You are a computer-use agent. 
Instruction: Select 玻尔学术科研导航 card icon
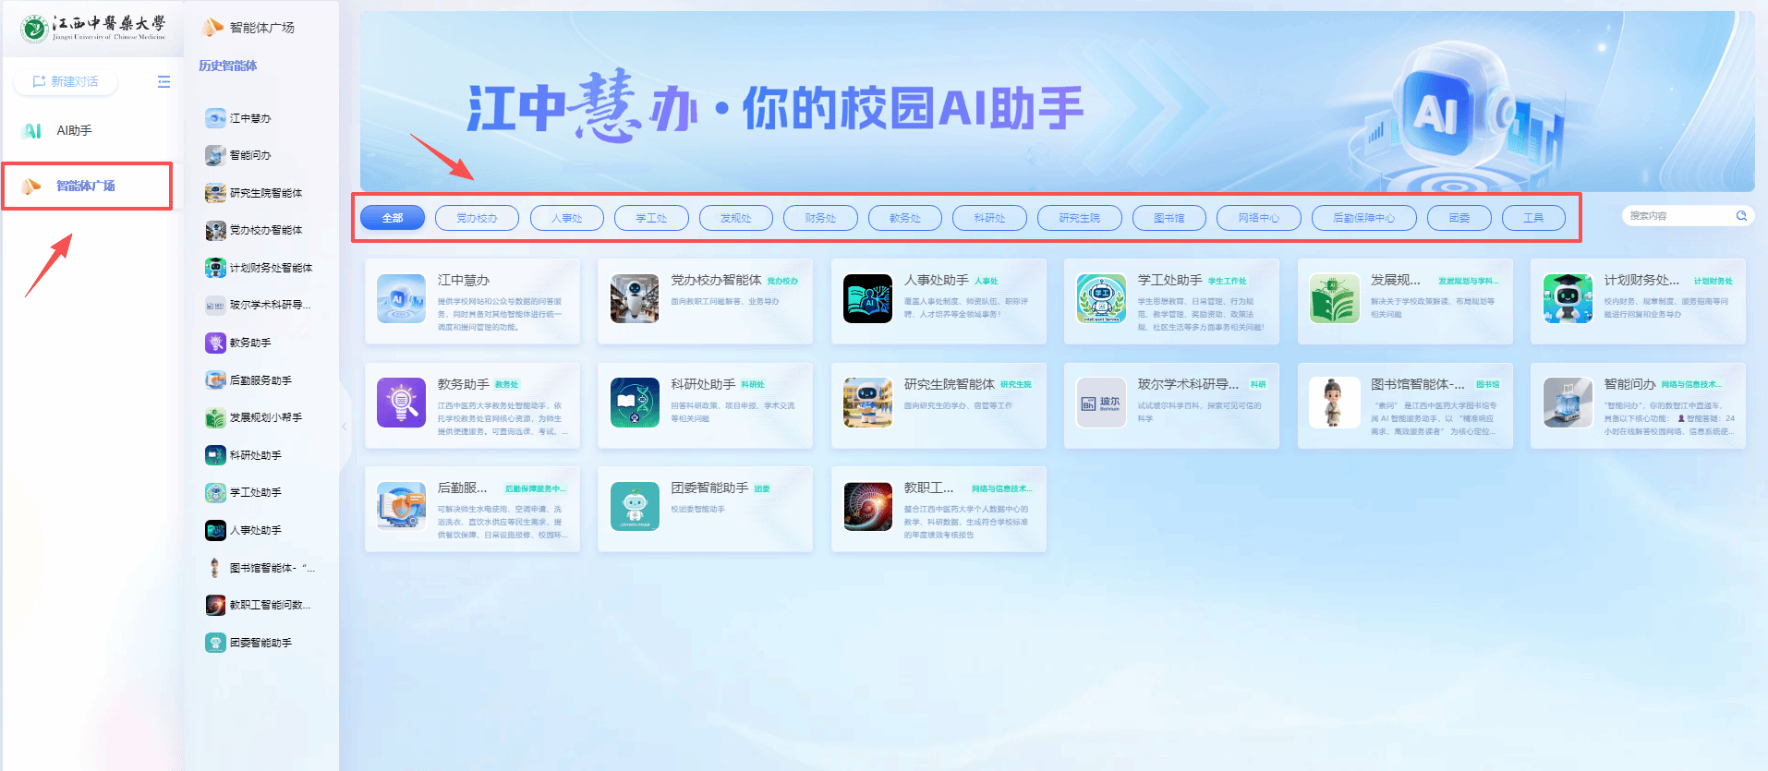[1101, 403]
